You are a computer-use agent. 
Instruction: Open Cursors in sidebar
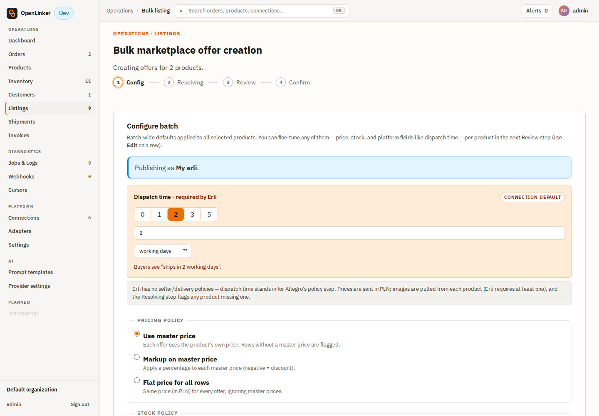pyautogui.click(x=50, y=190)
